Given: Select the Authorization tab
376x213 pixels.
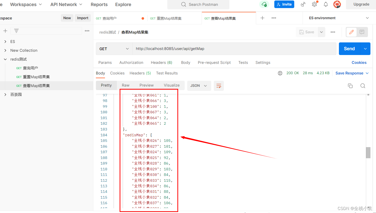Looking at the screenshot, I should tap(131, 63).
